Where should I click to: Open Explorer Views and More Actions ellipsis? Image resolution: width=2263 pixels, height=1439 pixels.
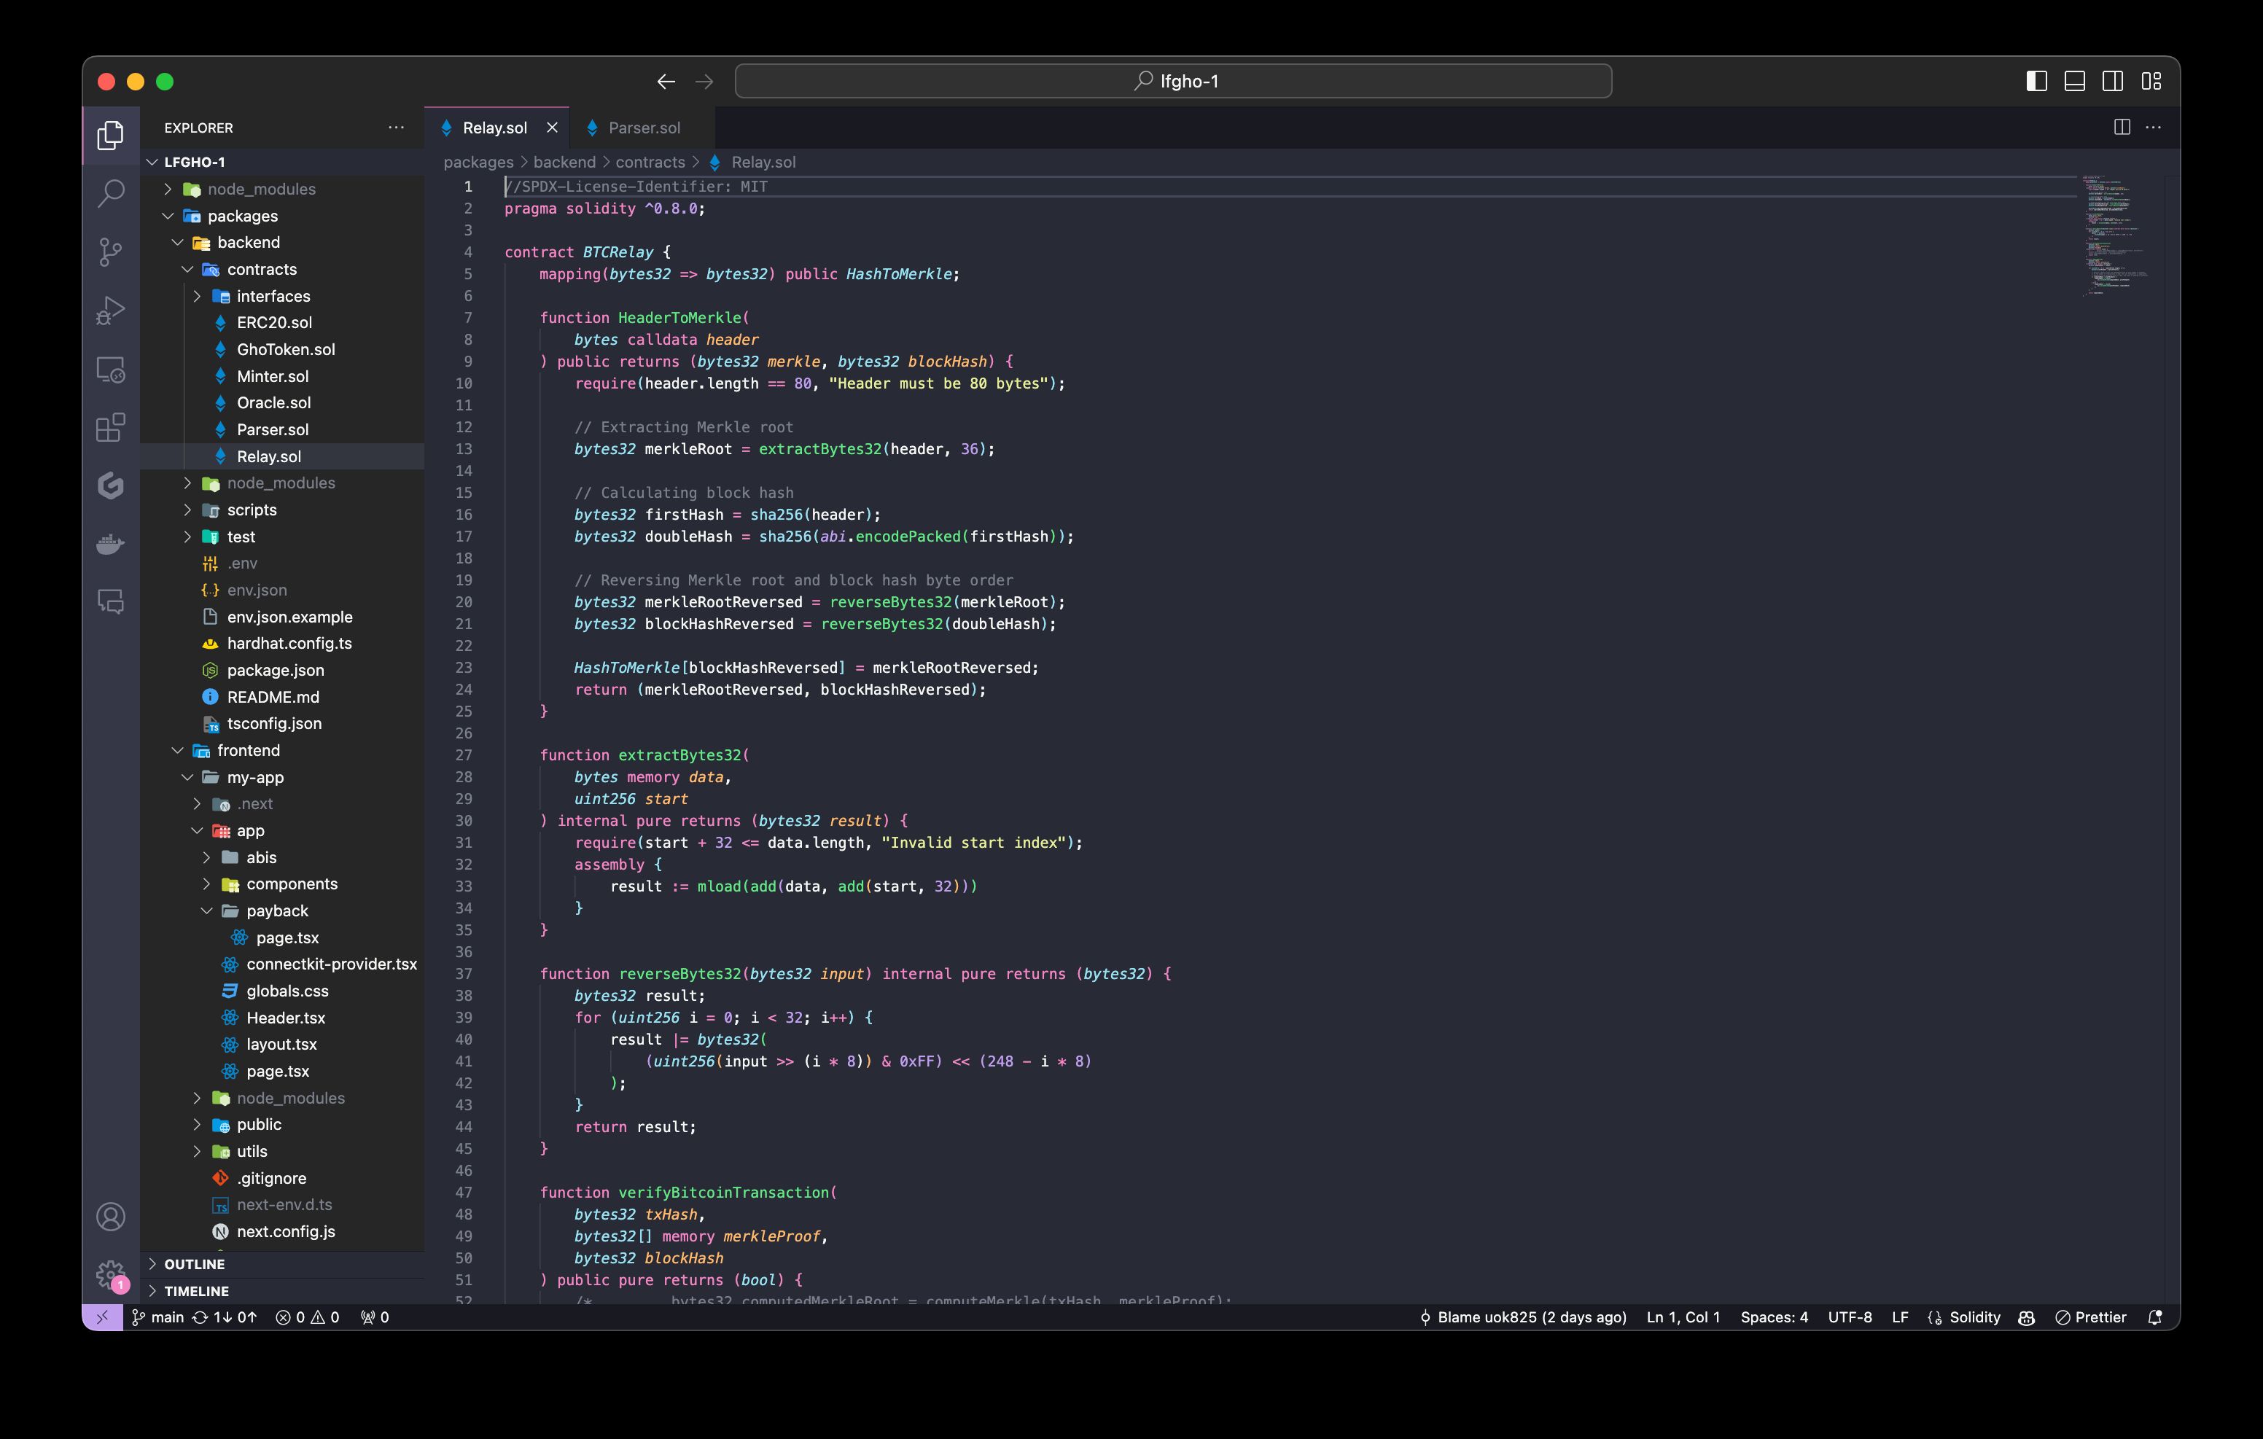(x=396, y=128)
